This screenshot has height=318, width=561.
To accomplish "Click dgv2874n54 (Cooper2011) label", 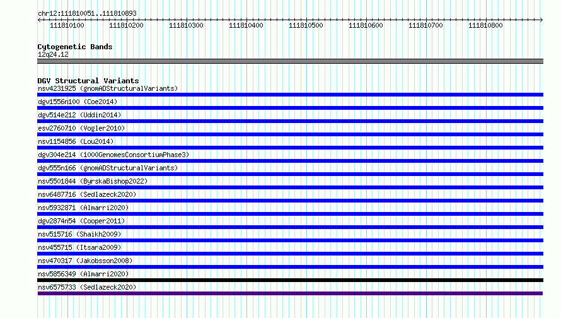I will (81, 221).
